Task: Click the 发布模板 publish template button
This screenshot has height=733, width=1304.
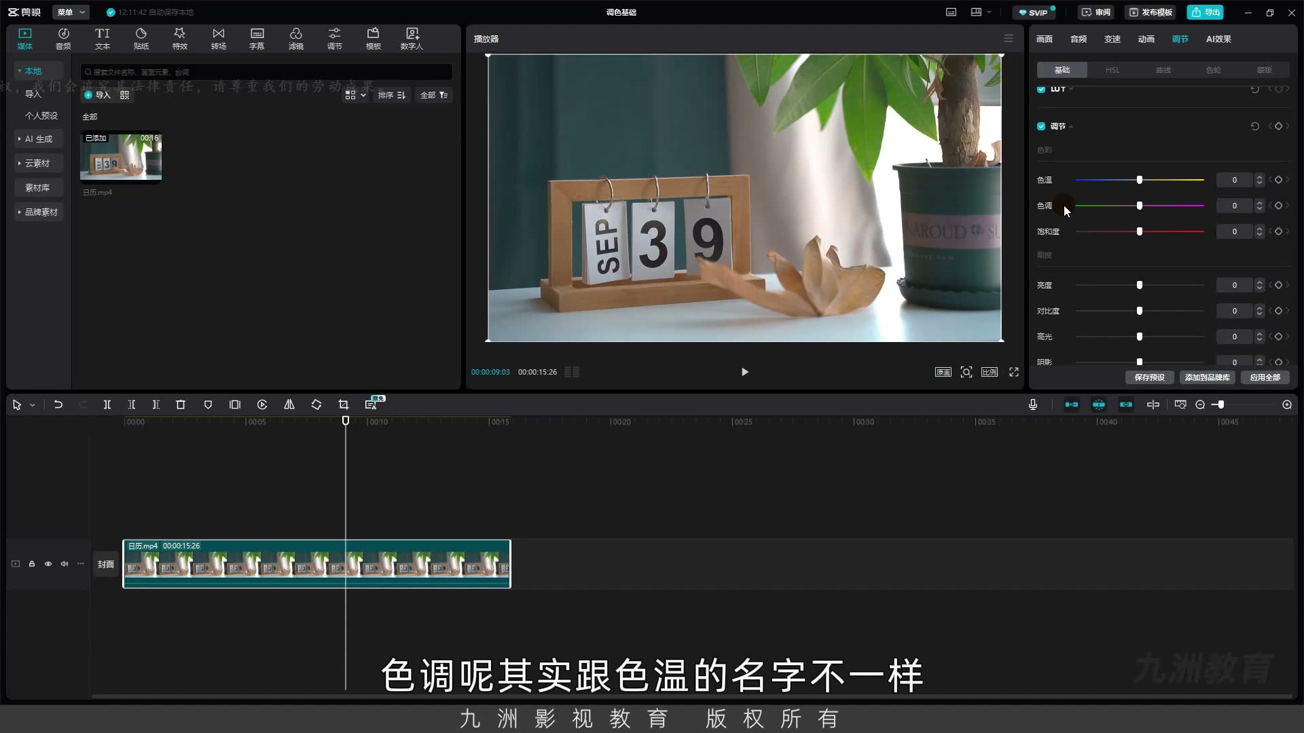Action: (1151, 12)
